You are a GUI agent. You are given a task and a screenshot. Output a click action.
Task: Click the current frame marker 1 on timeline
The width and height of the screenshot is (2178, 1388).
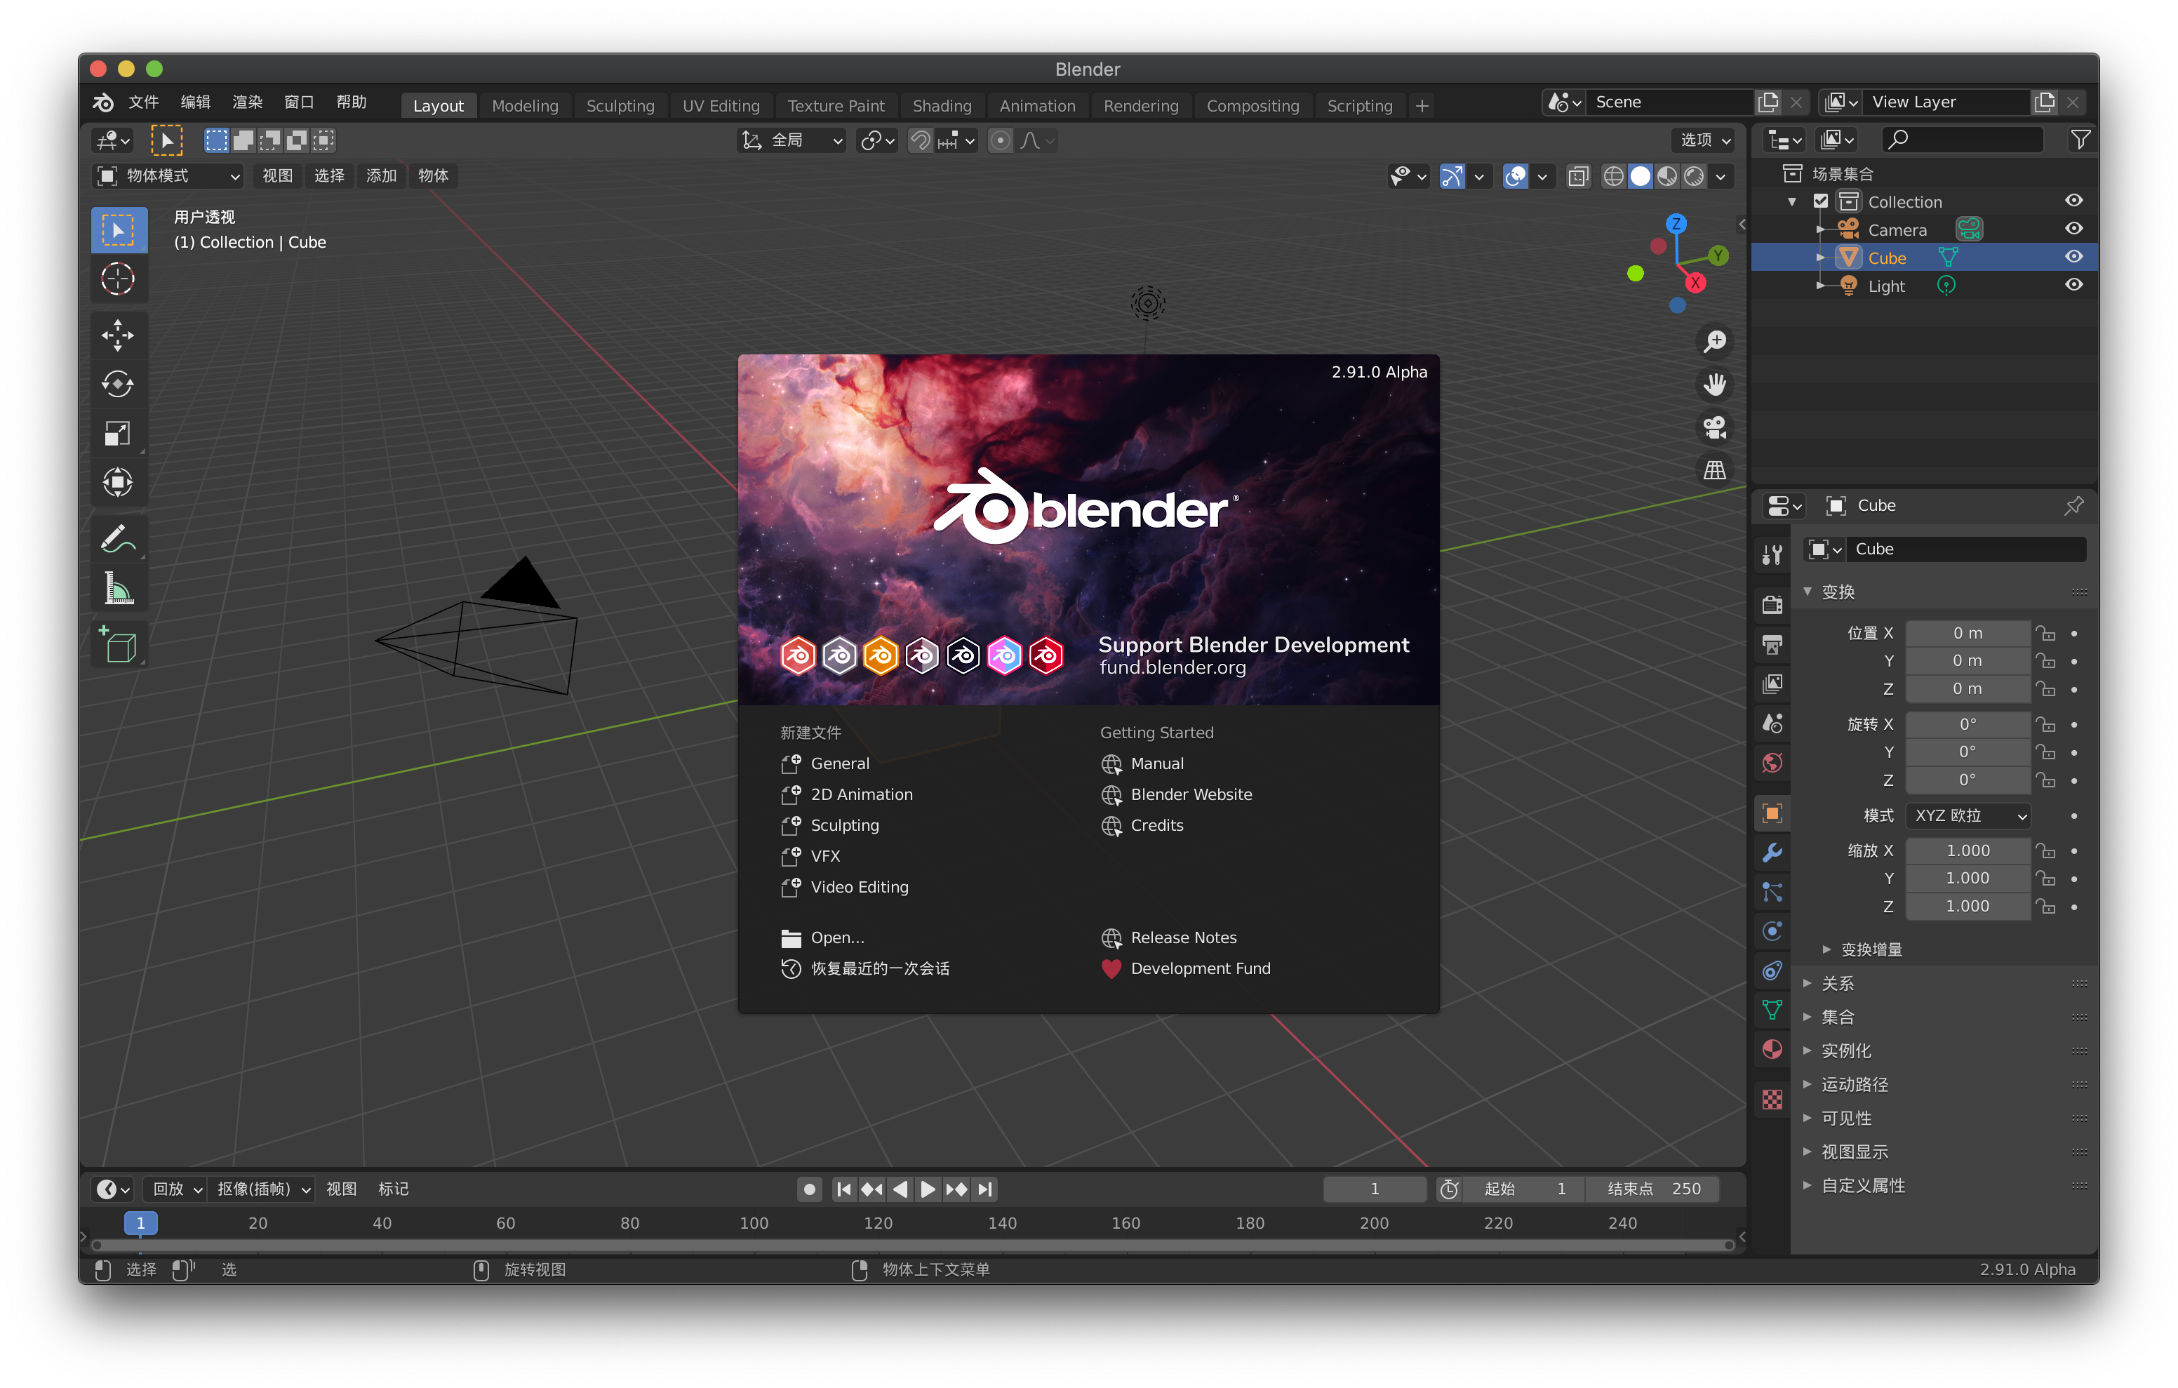tap(140, 1223)
